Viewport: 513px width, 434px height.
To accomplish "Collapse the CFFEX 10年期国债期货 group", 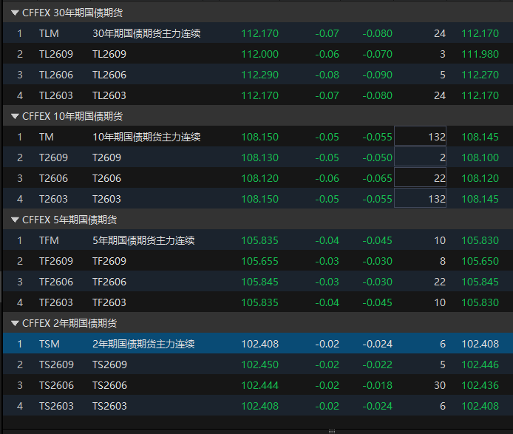I will pos(15,116).
